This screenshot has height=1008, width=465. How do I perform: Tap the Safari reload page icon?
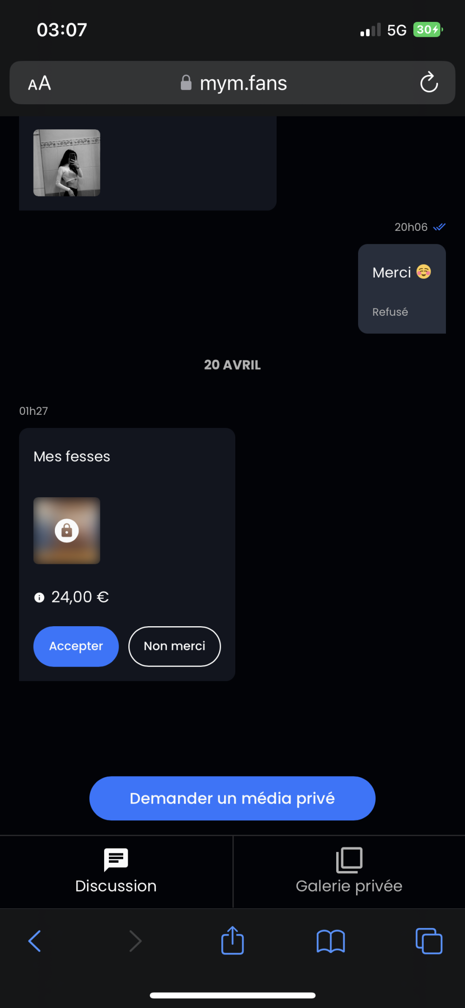coord(429,82)
